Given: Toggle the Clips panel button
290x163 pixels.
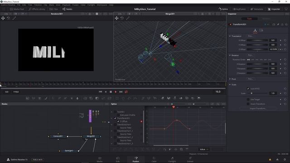Looking at the screenshot, I should (x=53, y=9).
